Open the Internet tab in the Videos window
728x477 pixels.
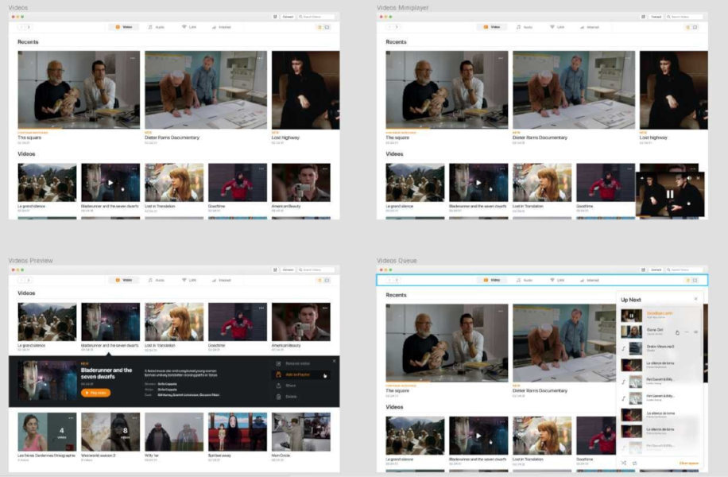[222, 27]
